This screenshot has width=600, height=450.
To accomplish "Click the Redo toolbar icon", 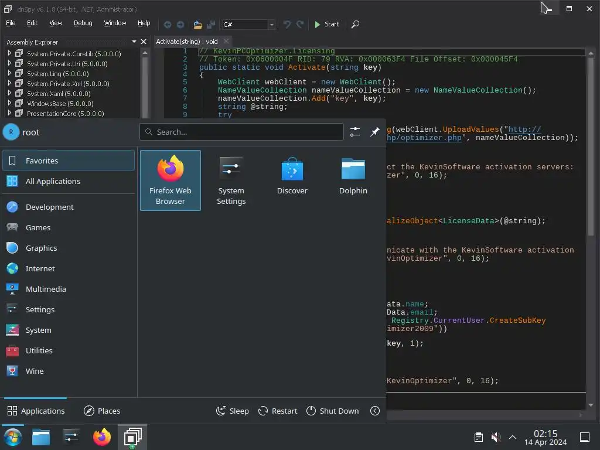I will tap(300, 25).
